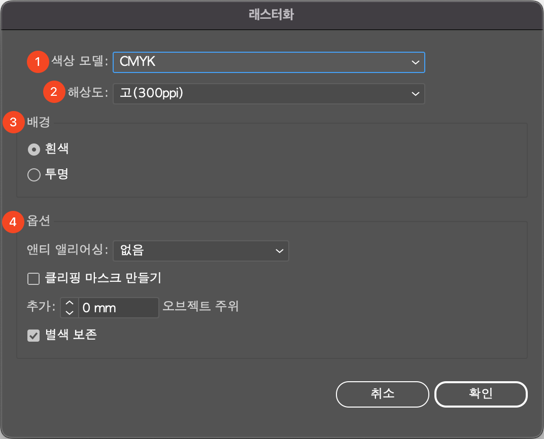Select the 투명 background radio button

coord(33,174)
